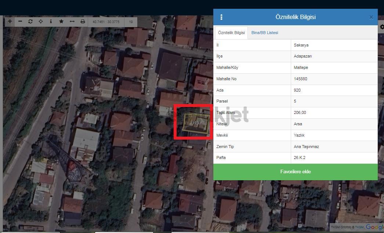This screenshot has width=384, height=233.
Task: Click the Google logo attribution
Action: (x=375, y=227)
